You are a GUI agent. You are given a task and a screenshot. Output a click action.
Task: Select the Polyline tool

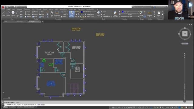coord(8,13)
